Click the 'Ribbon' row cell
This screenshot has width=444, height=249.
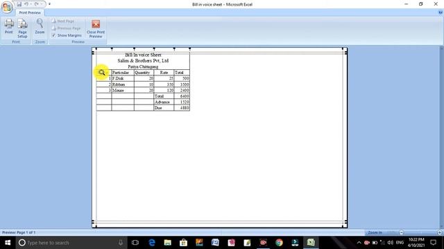click(123, 84)
